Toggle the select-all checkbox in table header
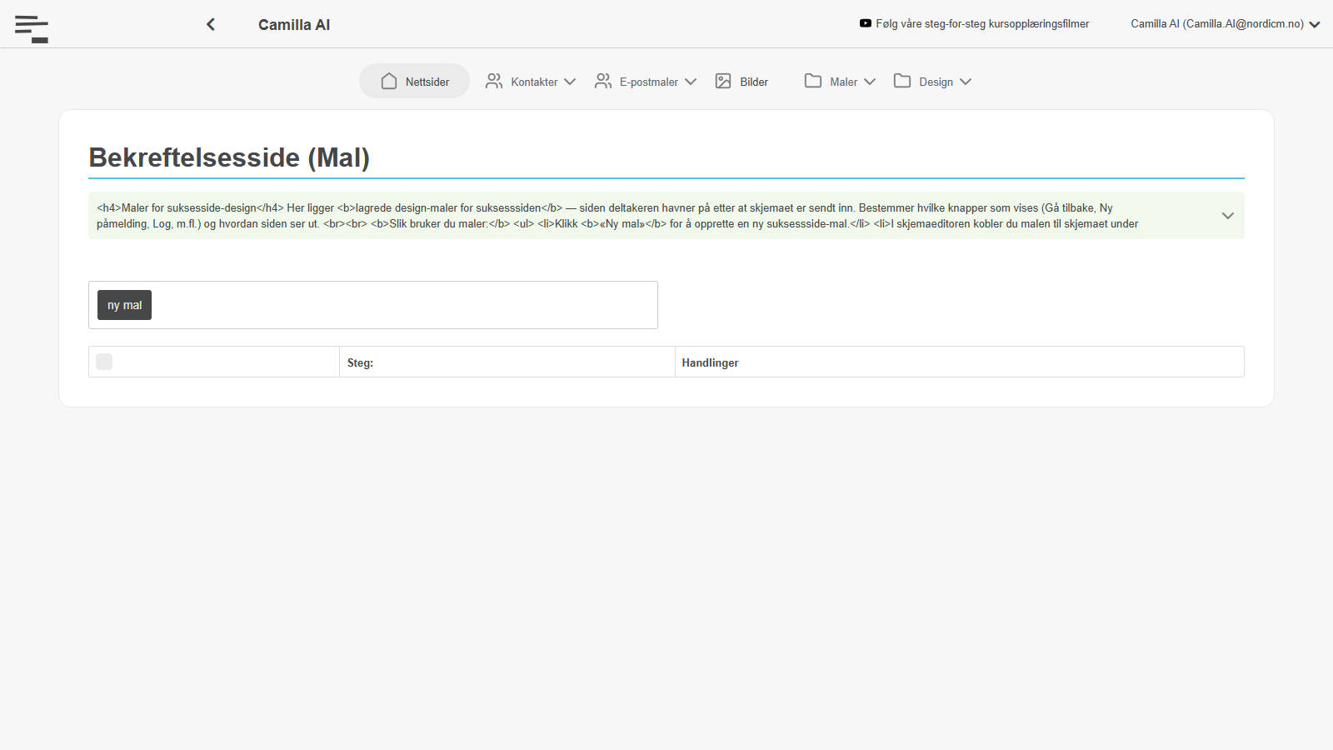The image size is (1333, 750). (x=104, y=362)
